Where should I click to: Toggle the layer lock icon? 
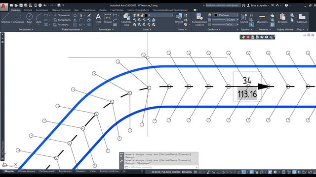pyautogui.click(x=142, y=15)
